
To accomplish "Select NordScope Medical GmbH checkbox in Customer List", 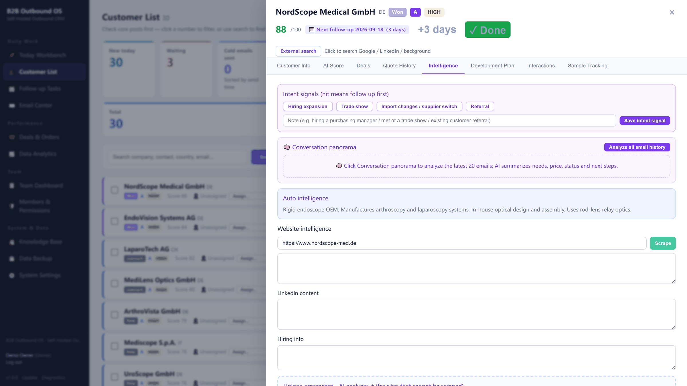I will [x=114, y=190].
